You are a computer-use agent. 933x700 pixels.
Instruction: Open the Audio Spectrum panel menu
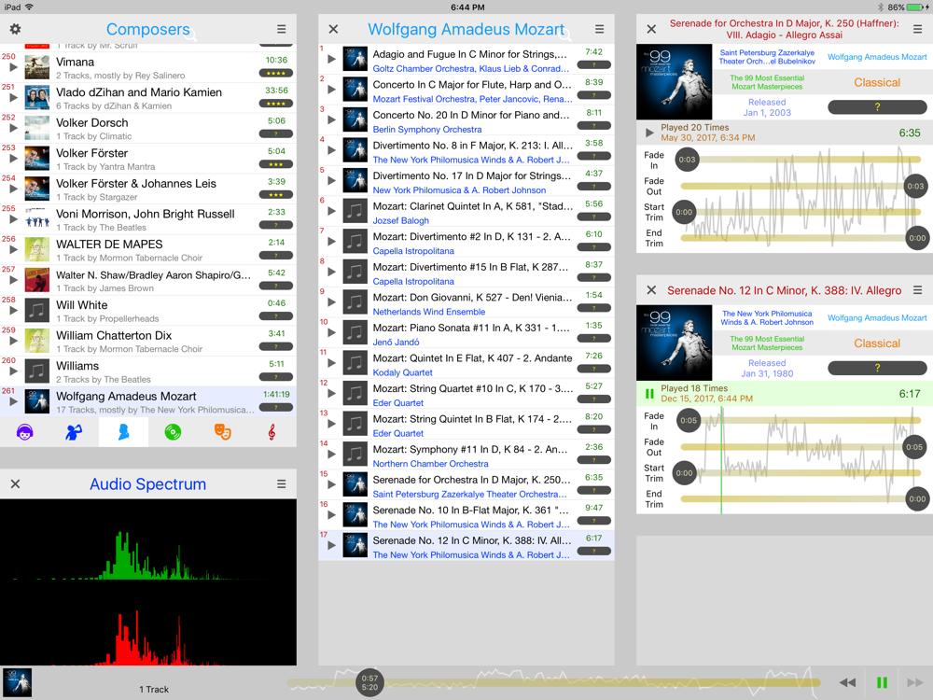tap(282, 483)
